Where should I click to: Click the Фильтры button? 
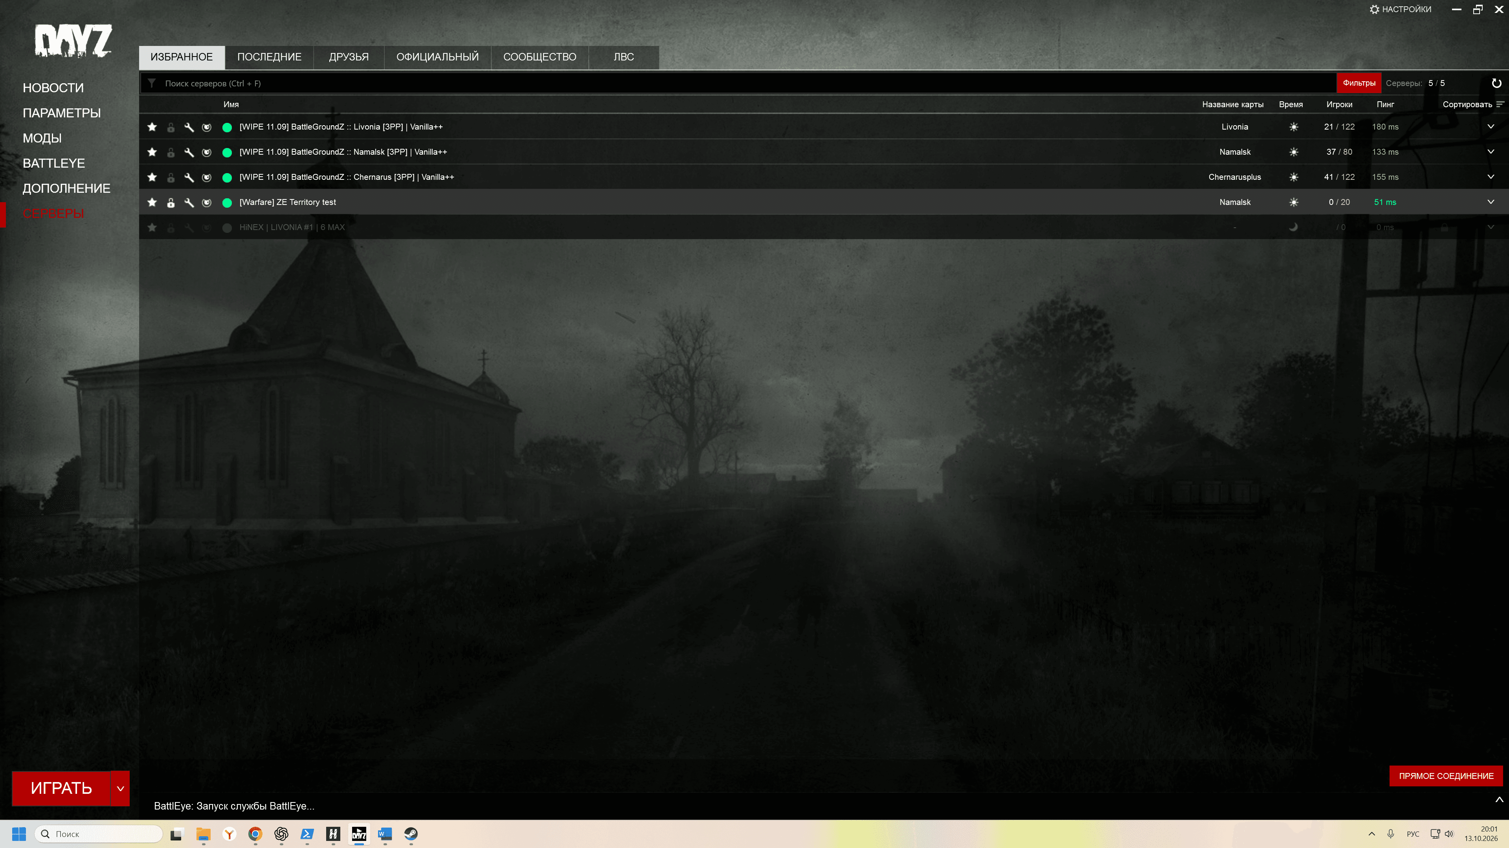click(1359, 83)
